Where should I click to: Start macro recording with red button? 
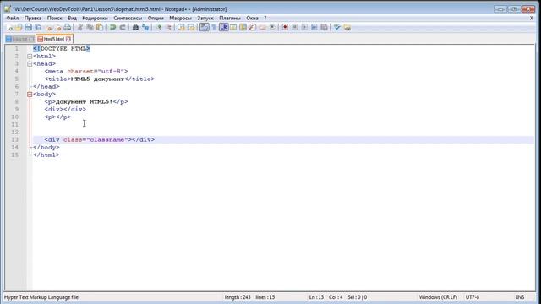(285, 27)
